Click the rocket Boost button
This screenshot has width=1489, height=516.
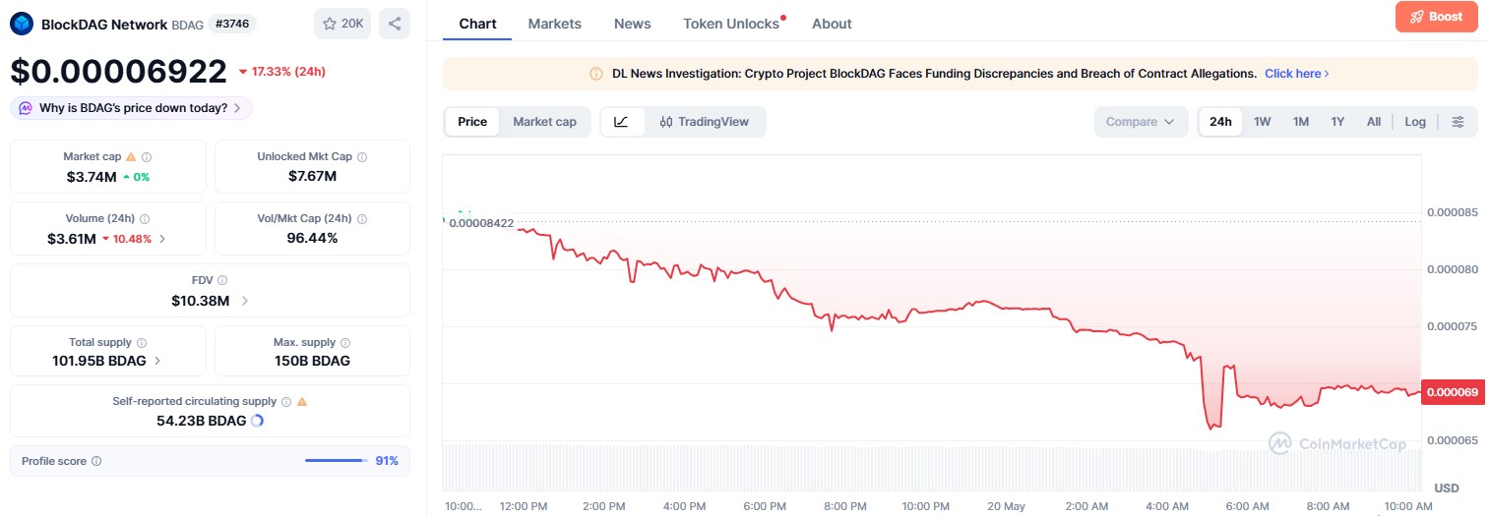tap(1436, 17)
